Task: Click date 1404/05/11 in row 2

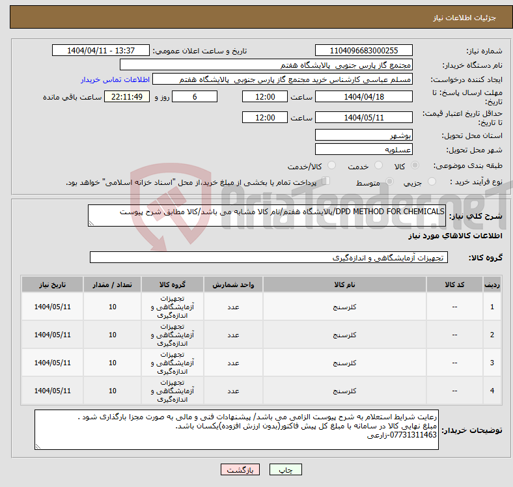Action: tap(52, 335)
